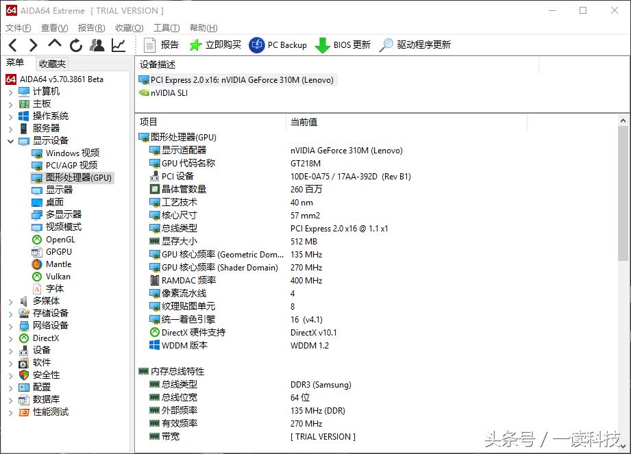The image size is (631, 454).
Task: Click the user accounts icon in toolbar
Action: 97,45
